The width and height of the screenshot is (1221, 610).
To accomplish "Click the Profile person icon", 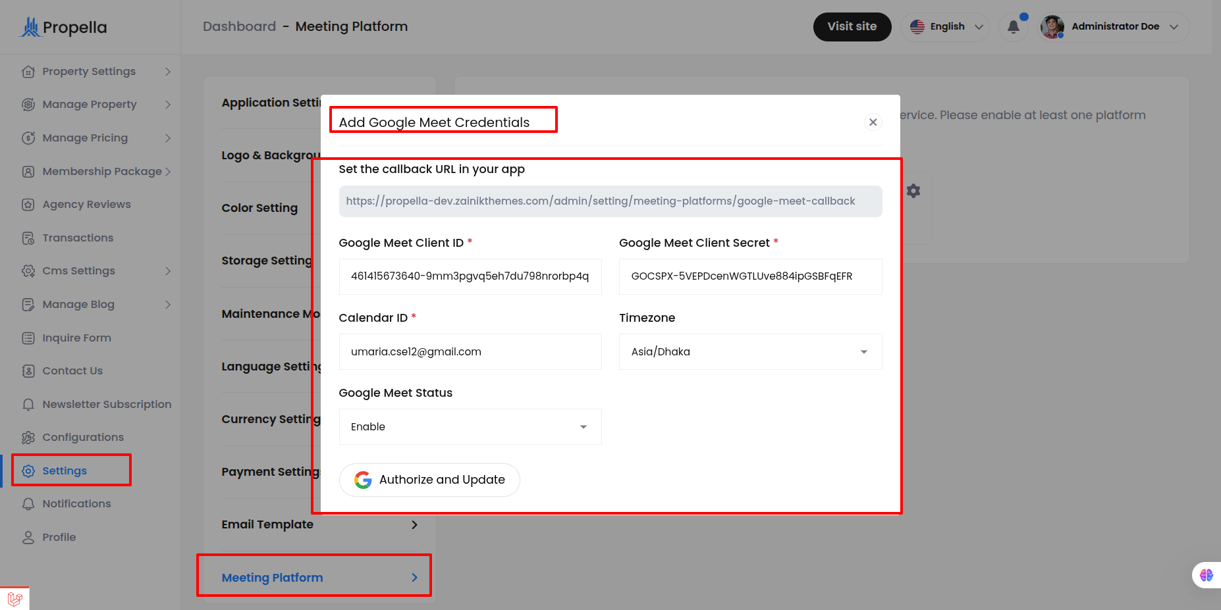I will (x=28, y=537).
